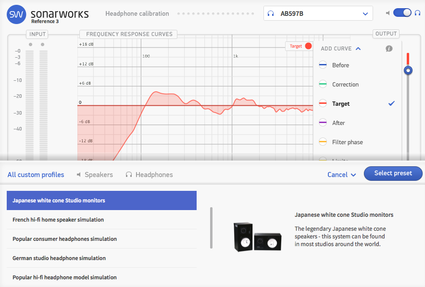Click the purple After curve icon
This screenshot has width=425, height=287.
click(322, 123)
